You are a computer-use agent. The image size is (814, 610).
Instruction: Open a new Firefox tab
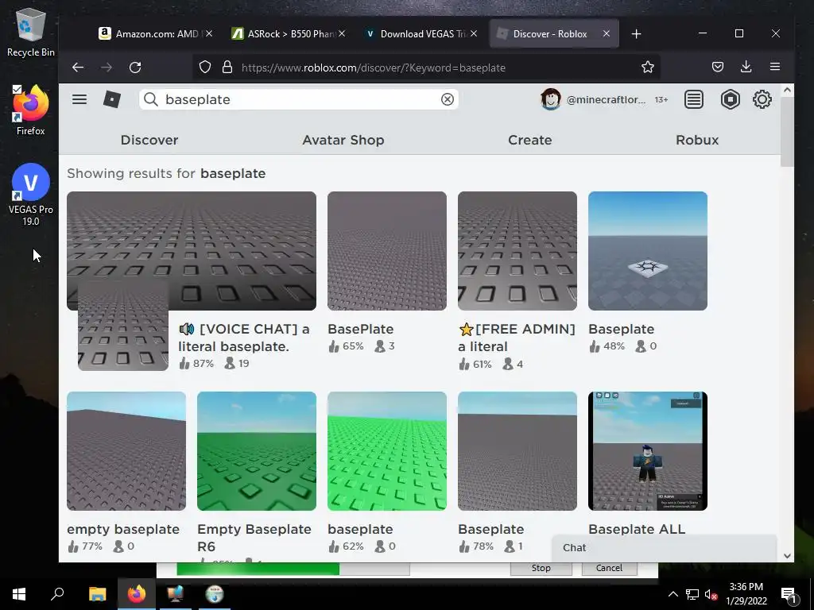[x=636, y=33]
